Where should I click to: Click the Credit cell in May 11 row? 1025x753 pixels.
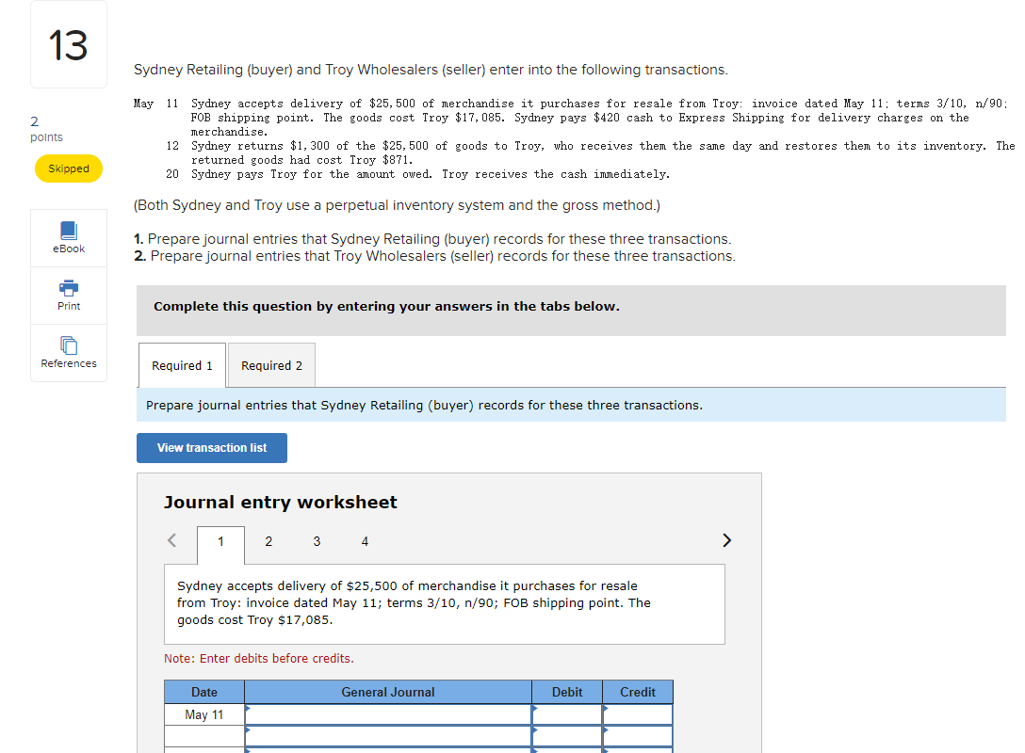638,714
